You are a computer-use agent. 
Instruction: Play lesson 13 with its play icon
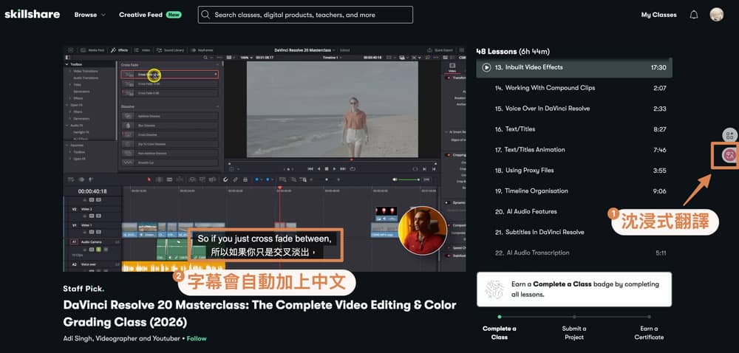point(486,67)
